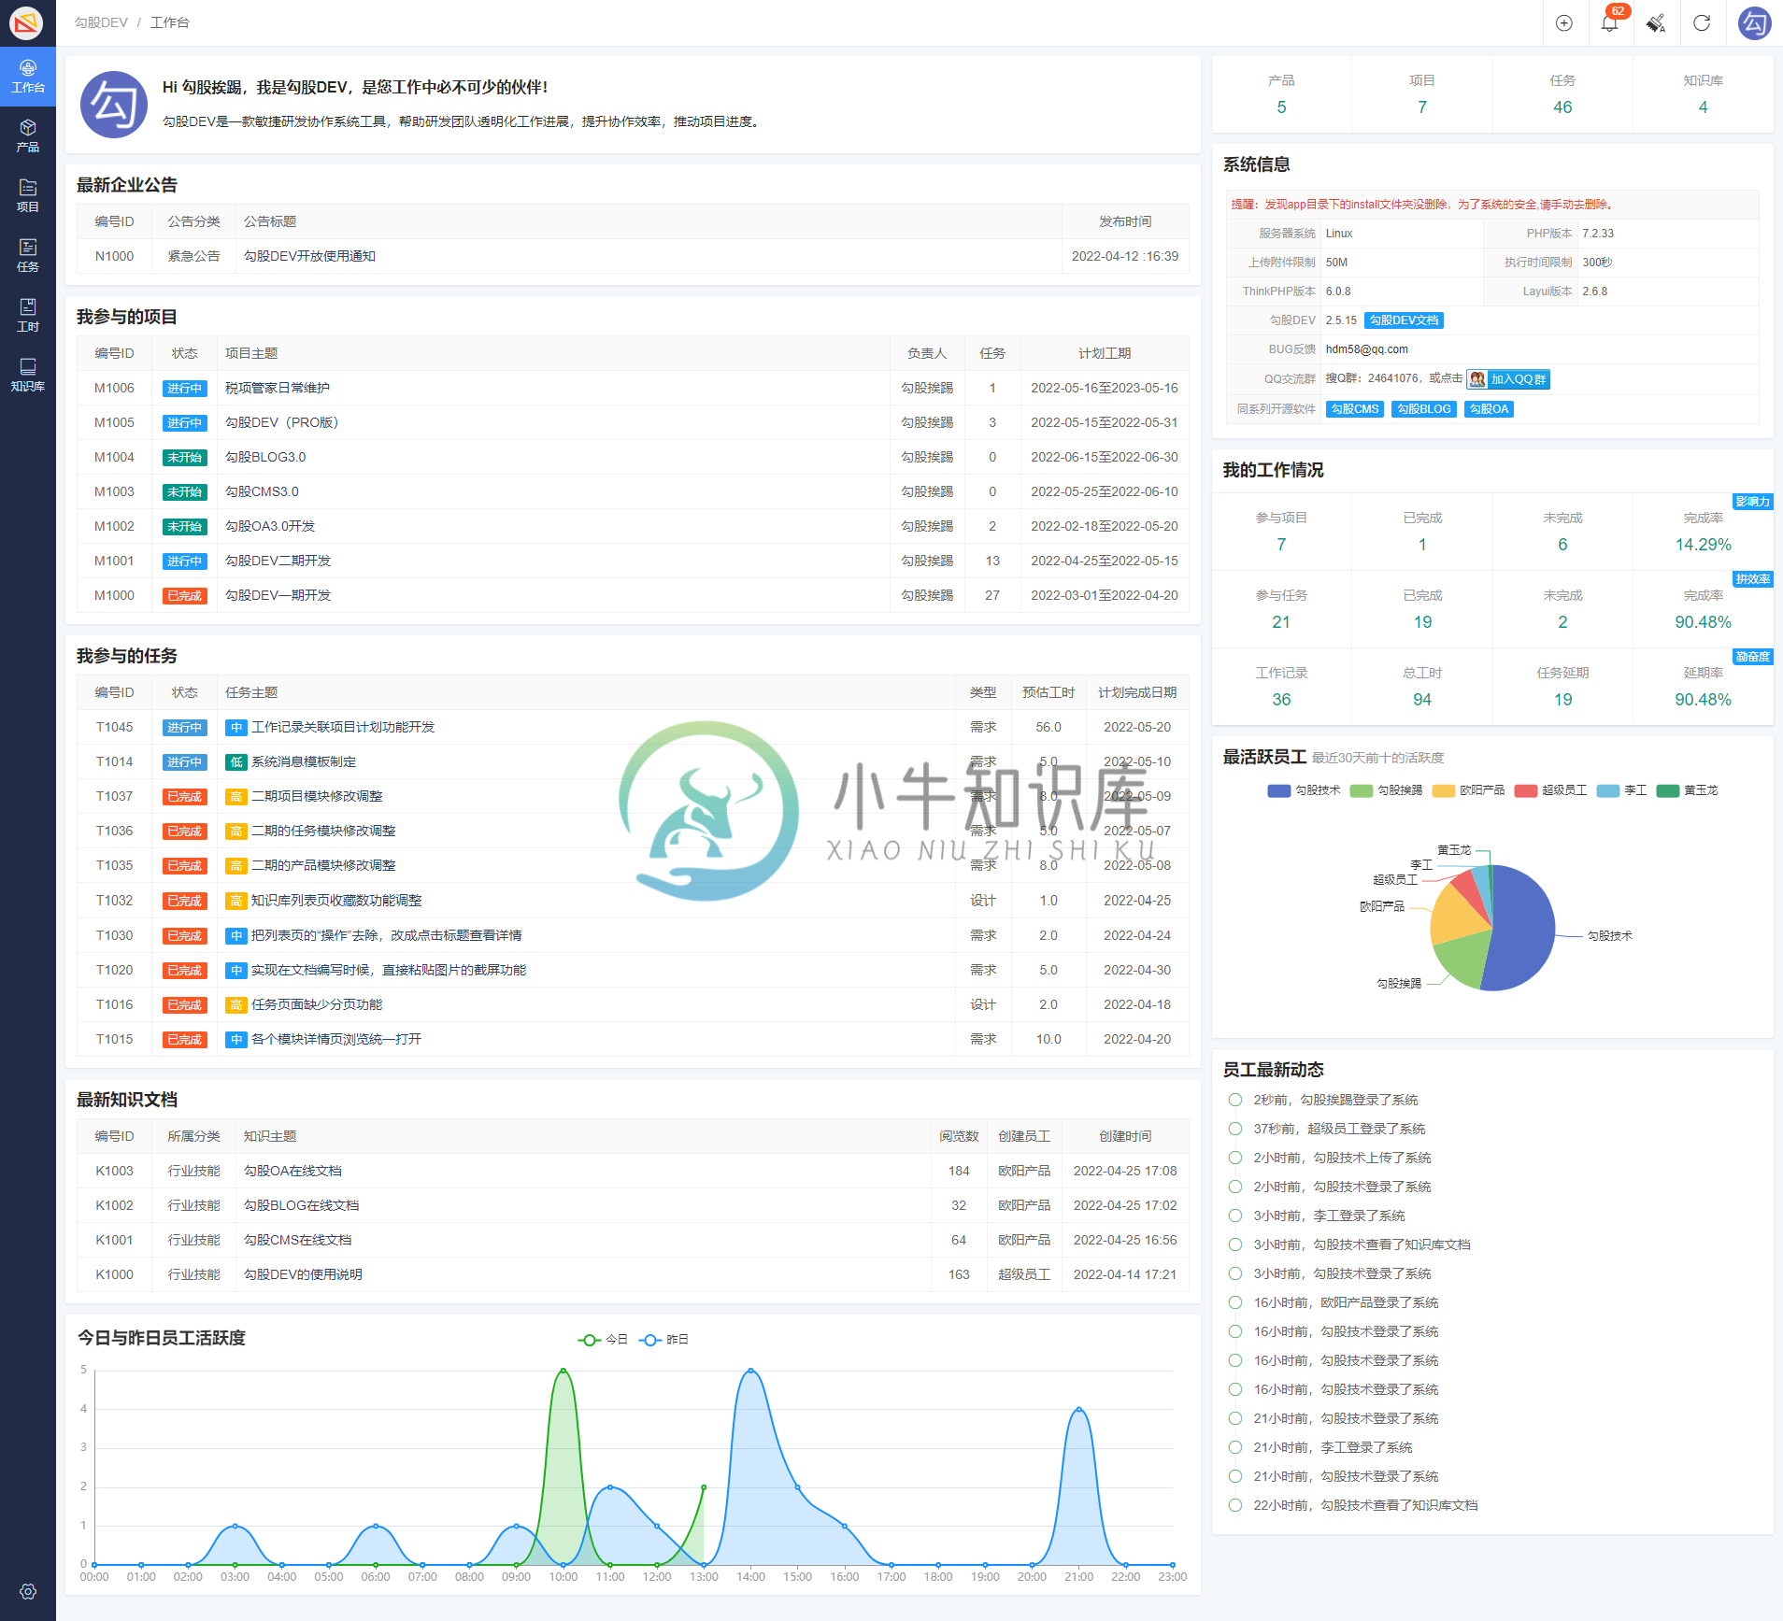
Task: Open the user avatar menu in header
Action: [1754, 23]
